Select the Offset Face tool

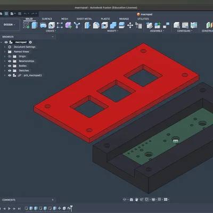pos(121,25)
